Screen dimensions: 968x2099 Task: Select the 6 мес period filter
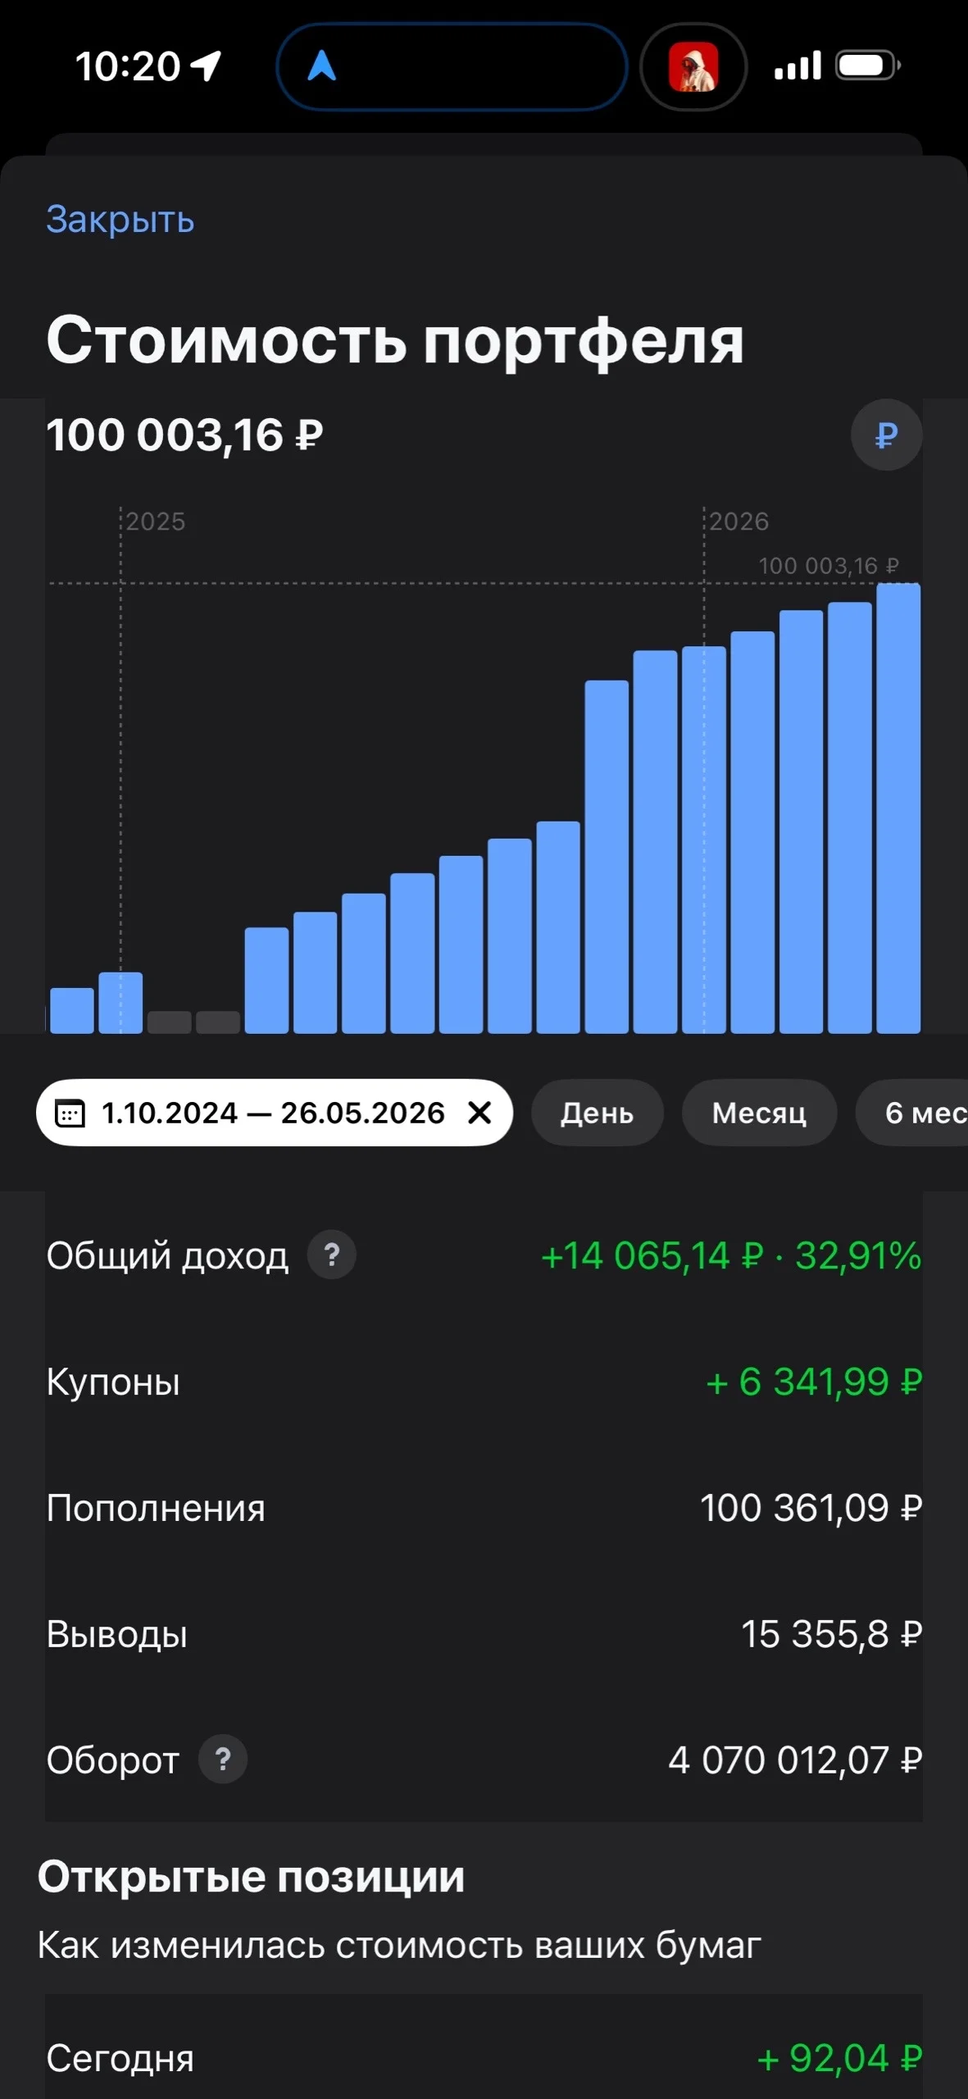pos(912,1113)
